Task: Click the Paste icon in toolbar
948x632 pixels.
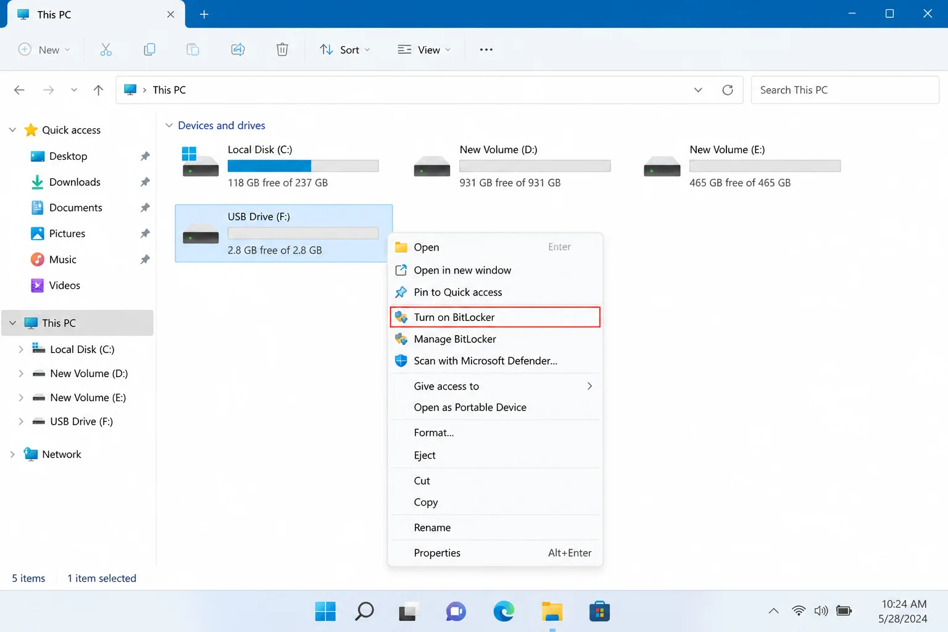Action: (x=193, y=49)
